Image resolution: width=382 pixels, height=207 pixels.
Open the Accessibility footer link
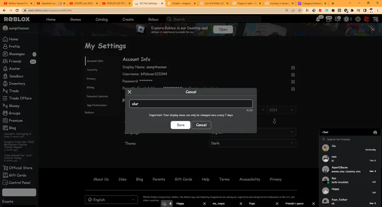coord(250,179)
